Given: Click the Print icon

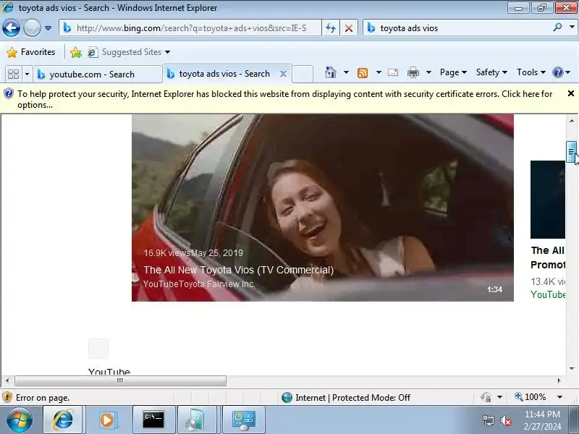Looking at the screenshot, I should pyautogui.click(x=413, y=72).
